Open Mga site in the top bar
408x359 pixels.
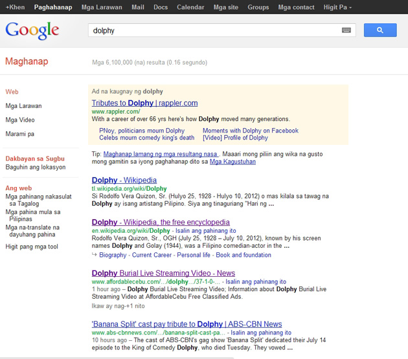coord(226,7)
